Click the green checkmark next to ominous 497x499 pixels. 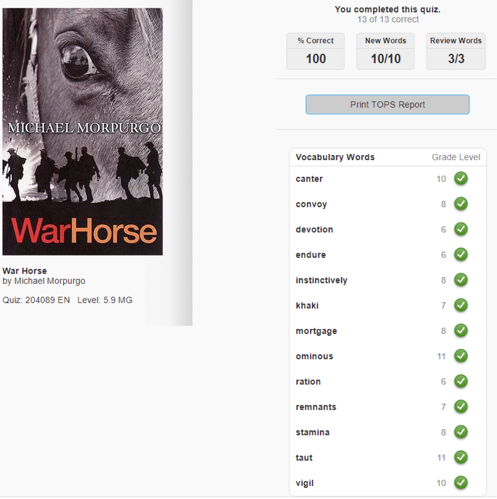click(461, 356)
